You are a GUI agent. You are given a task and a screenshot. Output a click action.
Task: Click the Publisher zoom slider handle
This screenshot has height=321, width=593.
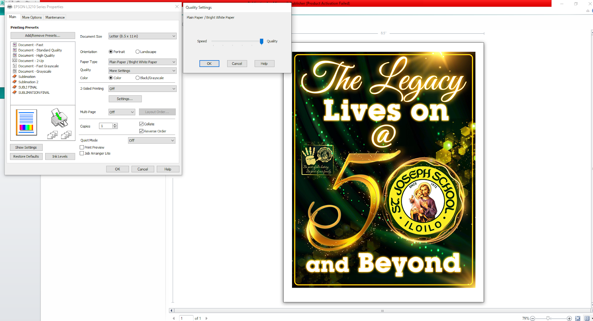(x=548, y=318)
